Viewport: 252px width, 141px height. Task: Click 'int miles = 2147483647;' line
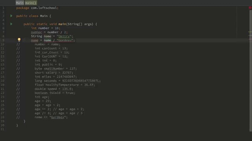coord(56,77)
